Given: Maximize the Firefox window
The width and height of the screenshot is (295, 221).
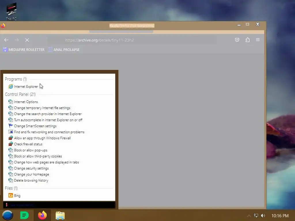Looking at the screenshot, I should point(247,24).
